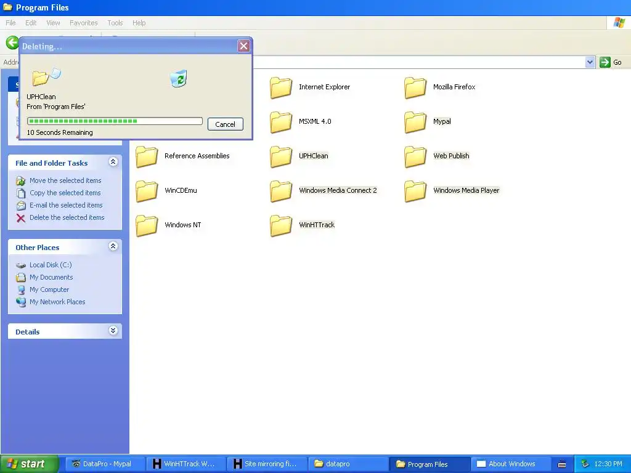Select the WinHTTrack folder icon

pos(281,226)
